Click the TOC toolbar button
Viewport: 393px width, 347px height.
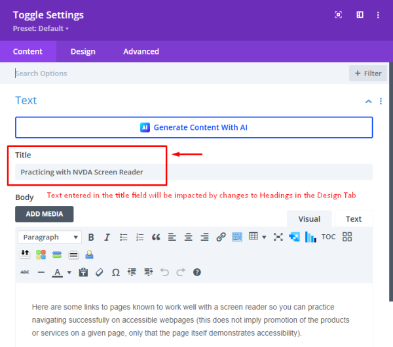coord(328,237)
